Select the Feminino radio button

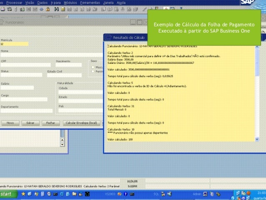(x=93, y=71)
